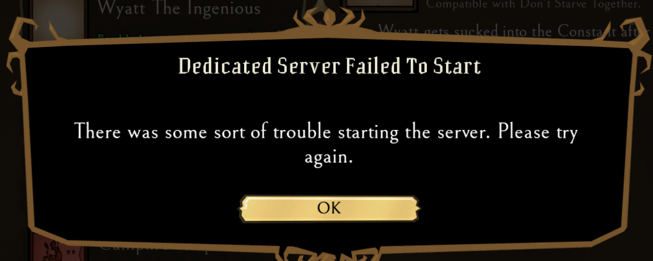
Task: Click the notched left end of the OK button
Action: click(245, 208)
